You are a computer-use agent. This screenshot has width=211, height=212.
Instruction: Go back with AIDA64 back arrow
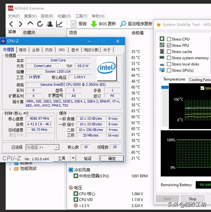coord(11,24)
